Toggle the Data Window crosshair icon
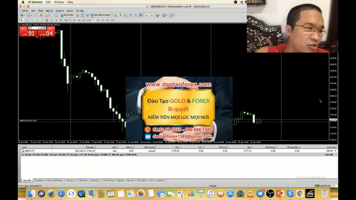The width and height of the screenshot is (356, 200). (41, 15)
